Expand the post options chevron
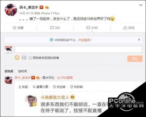The image size is (146, 117). point(141,5)
